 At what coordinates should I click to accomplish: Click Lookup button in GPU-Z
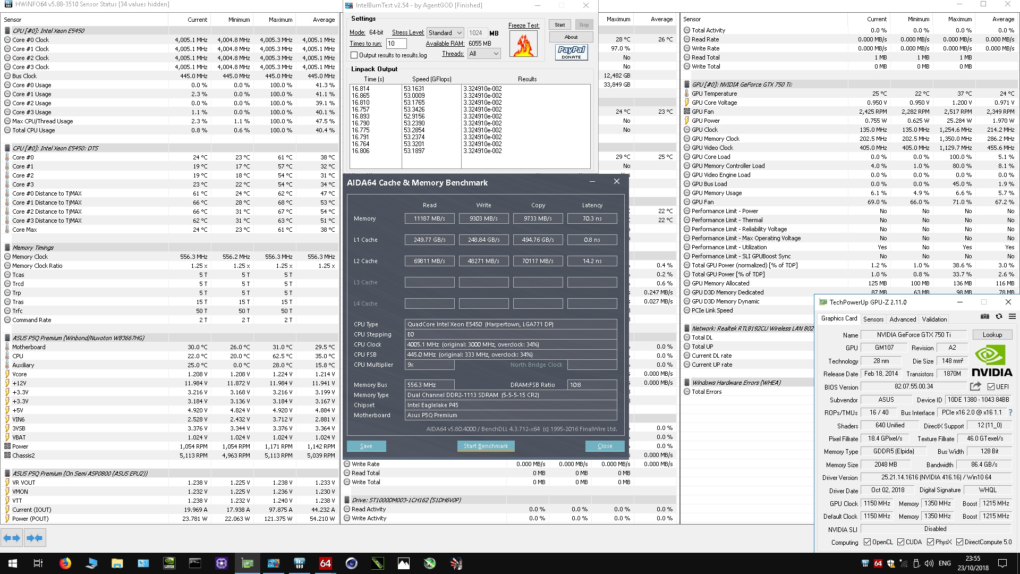pos(992,335)
